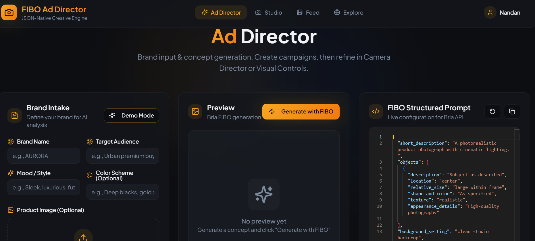Click the Feed film icon in nav

point(300,13)
